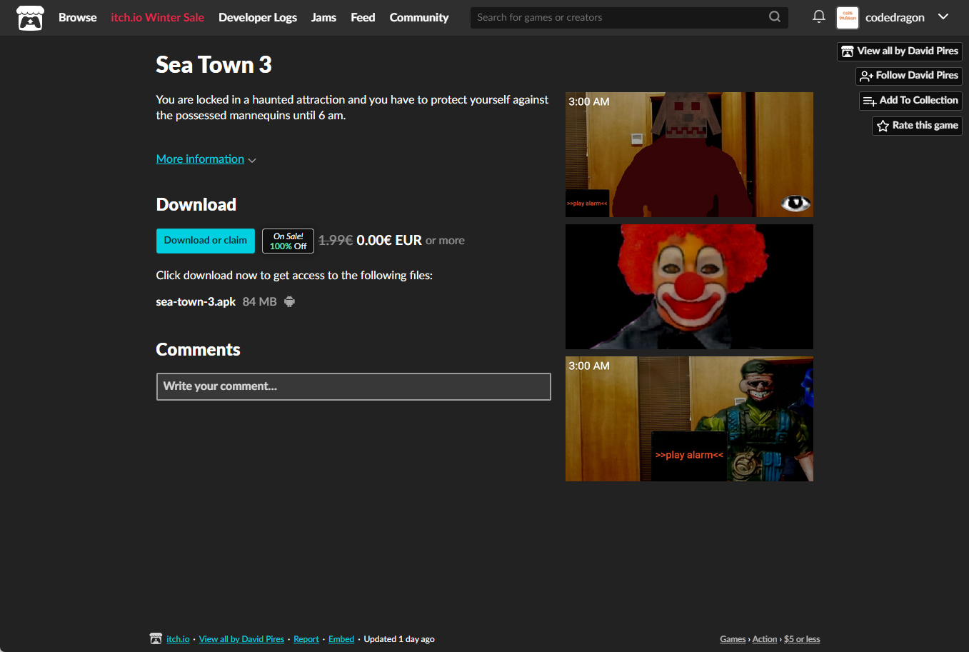Open Developer Logs
This screenshot has width=969, height=652.
tap(258, 17)
